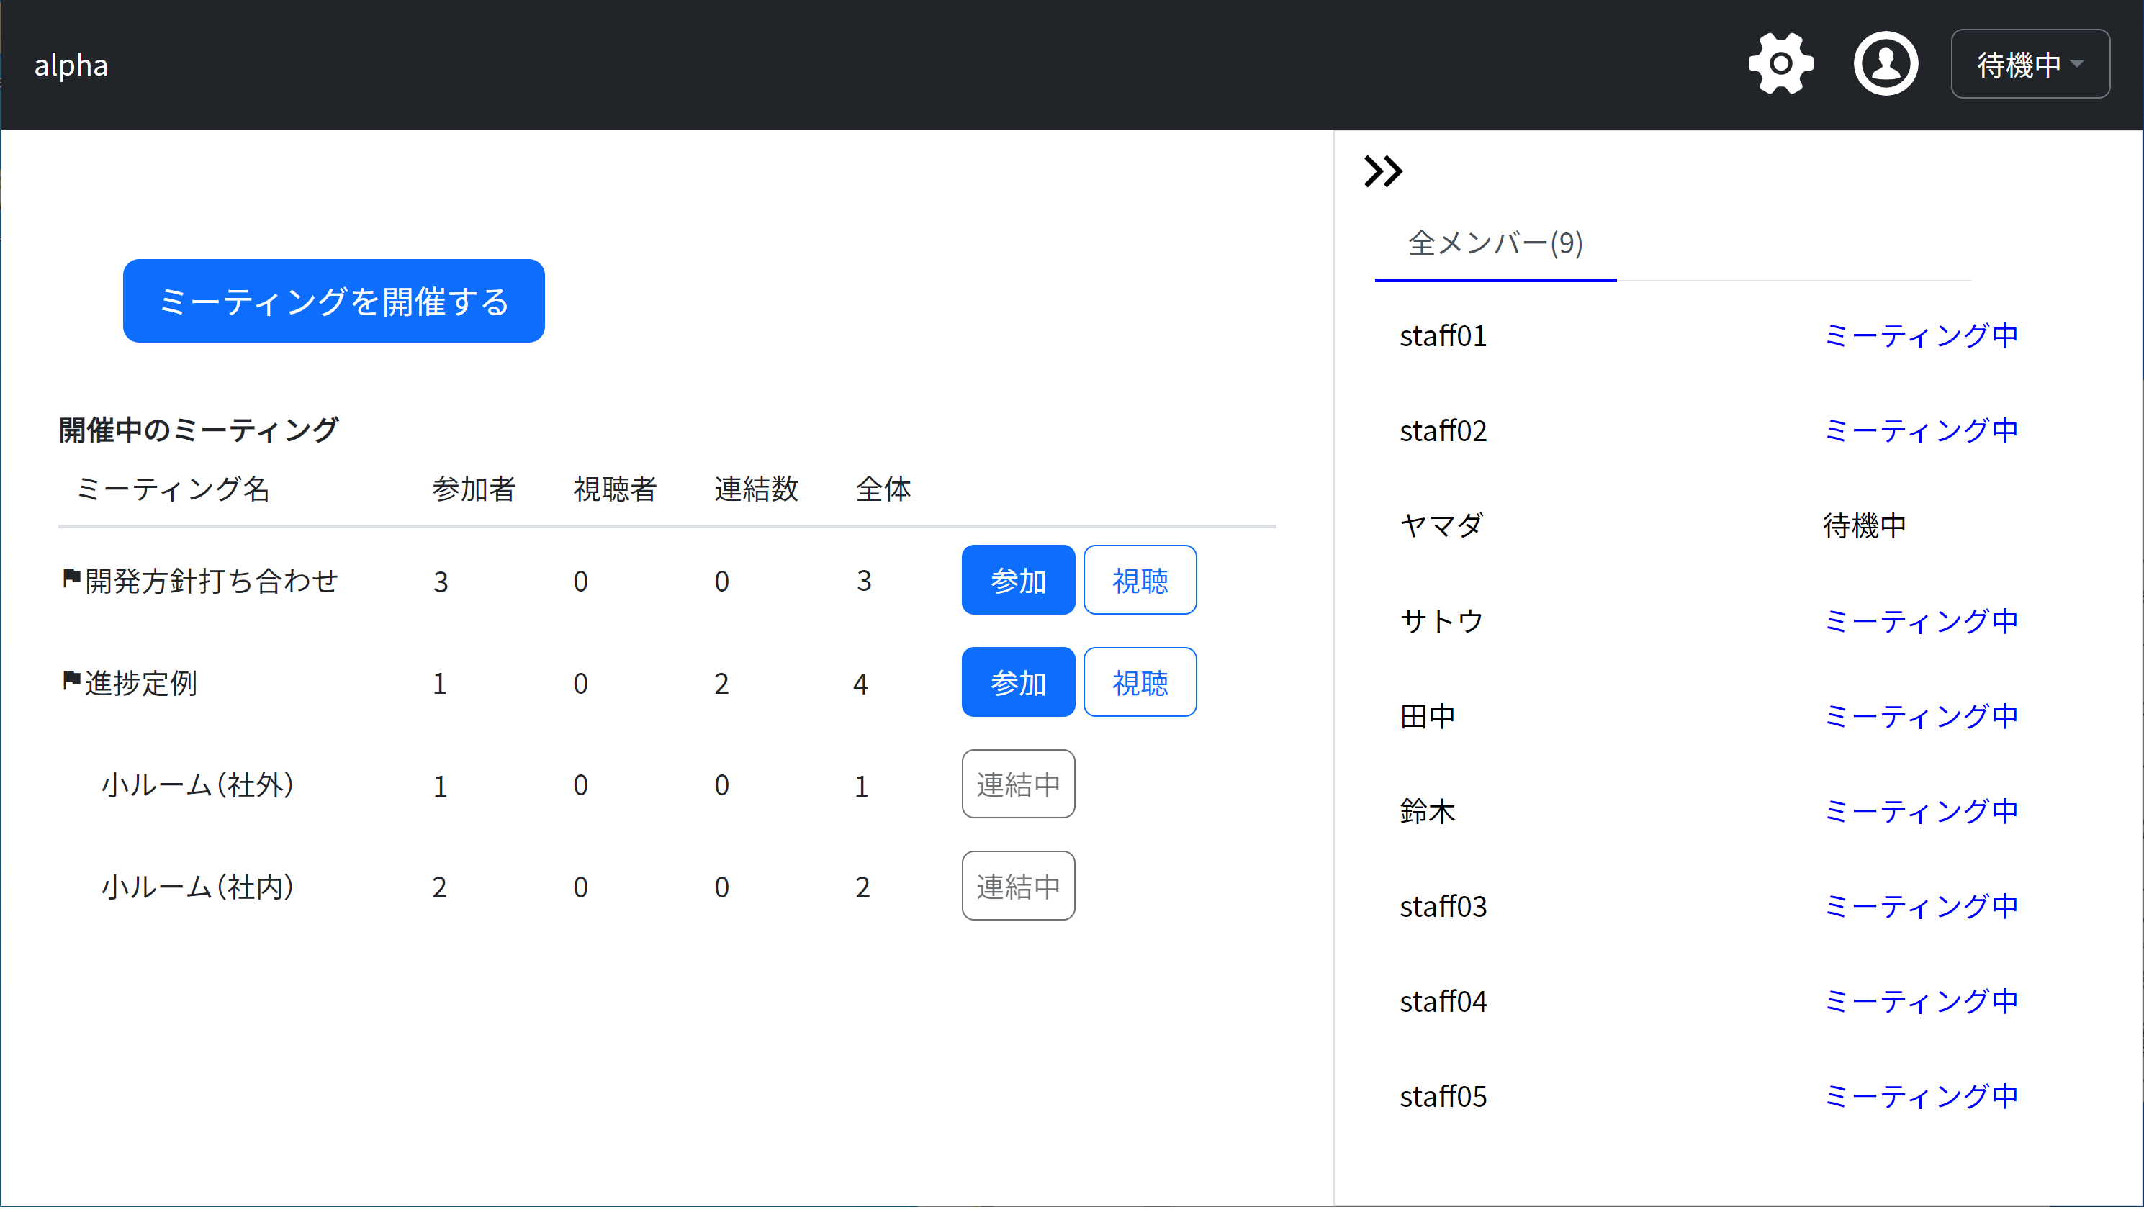Click the 開催中のミーティング heading
The image size is (2144, 1212).
(198, 430)
